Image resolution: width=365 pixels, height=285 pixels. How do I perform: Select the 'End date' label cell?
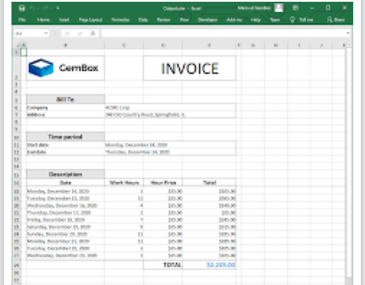click(x=66, y=152)
